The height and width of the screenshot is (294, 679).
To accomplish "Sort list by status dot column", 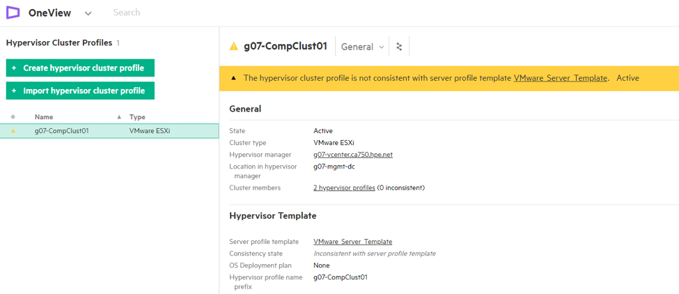I will click(x=13, y=117).
